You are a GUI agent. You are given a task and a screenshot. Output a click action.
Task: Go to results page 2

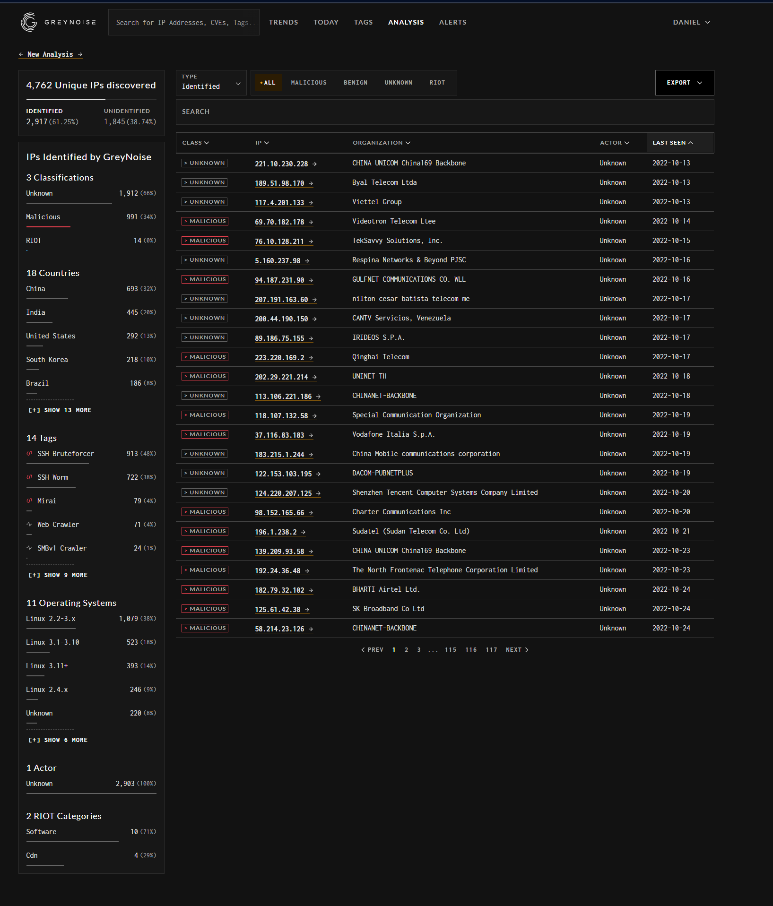[x=406, y=650]
